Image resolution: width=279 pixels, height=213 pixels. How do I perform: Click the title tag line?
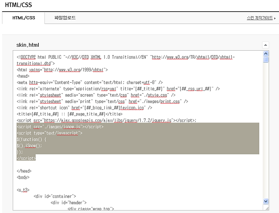point(70,114)
